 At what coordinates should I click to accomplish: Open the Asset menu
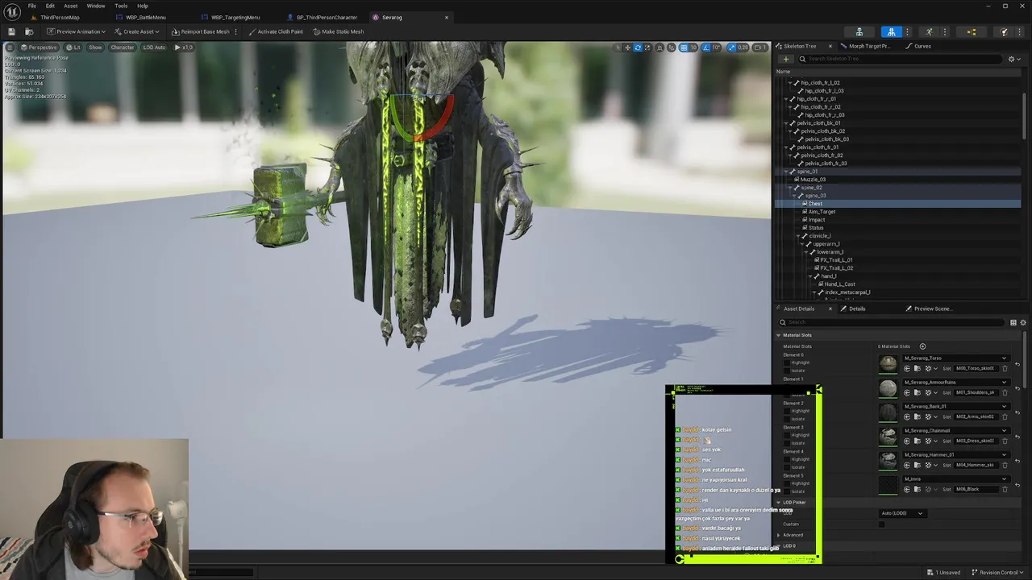point(71,6)
